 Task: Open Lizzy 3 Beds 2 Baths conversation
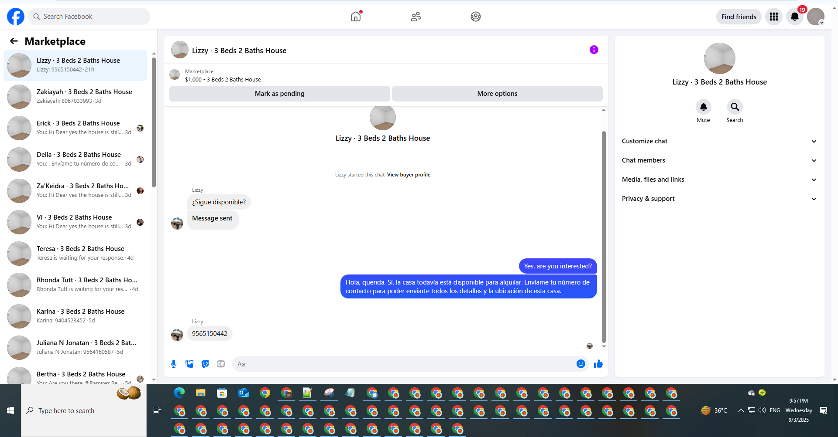[75, 65]
